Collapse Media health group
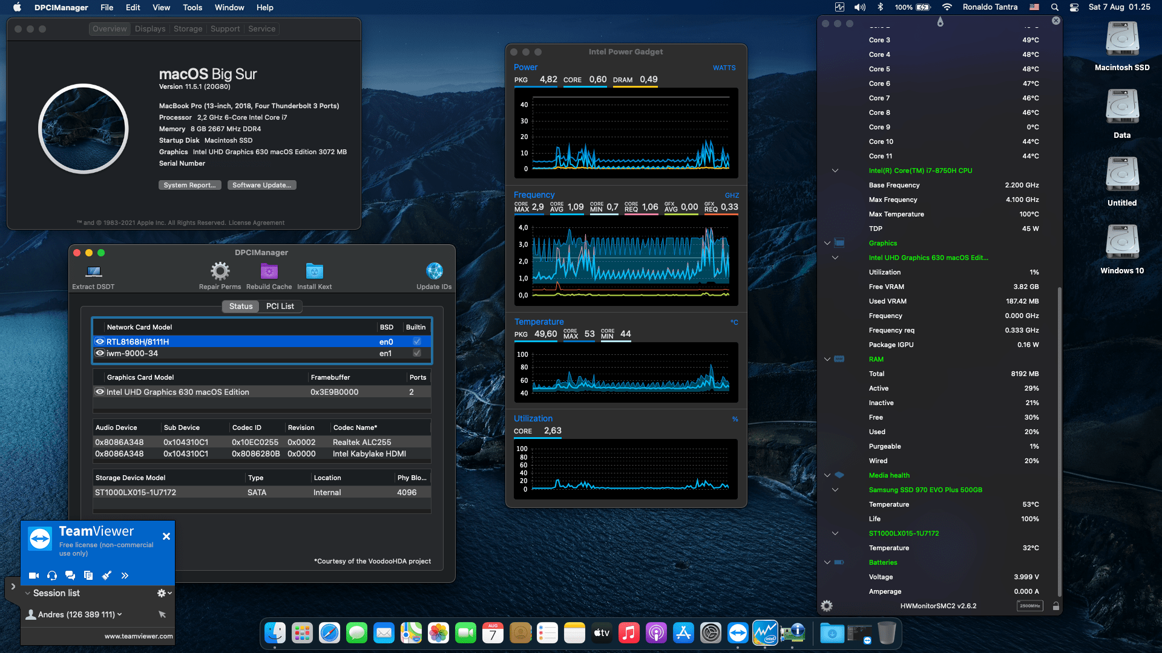 click(827, 475)
